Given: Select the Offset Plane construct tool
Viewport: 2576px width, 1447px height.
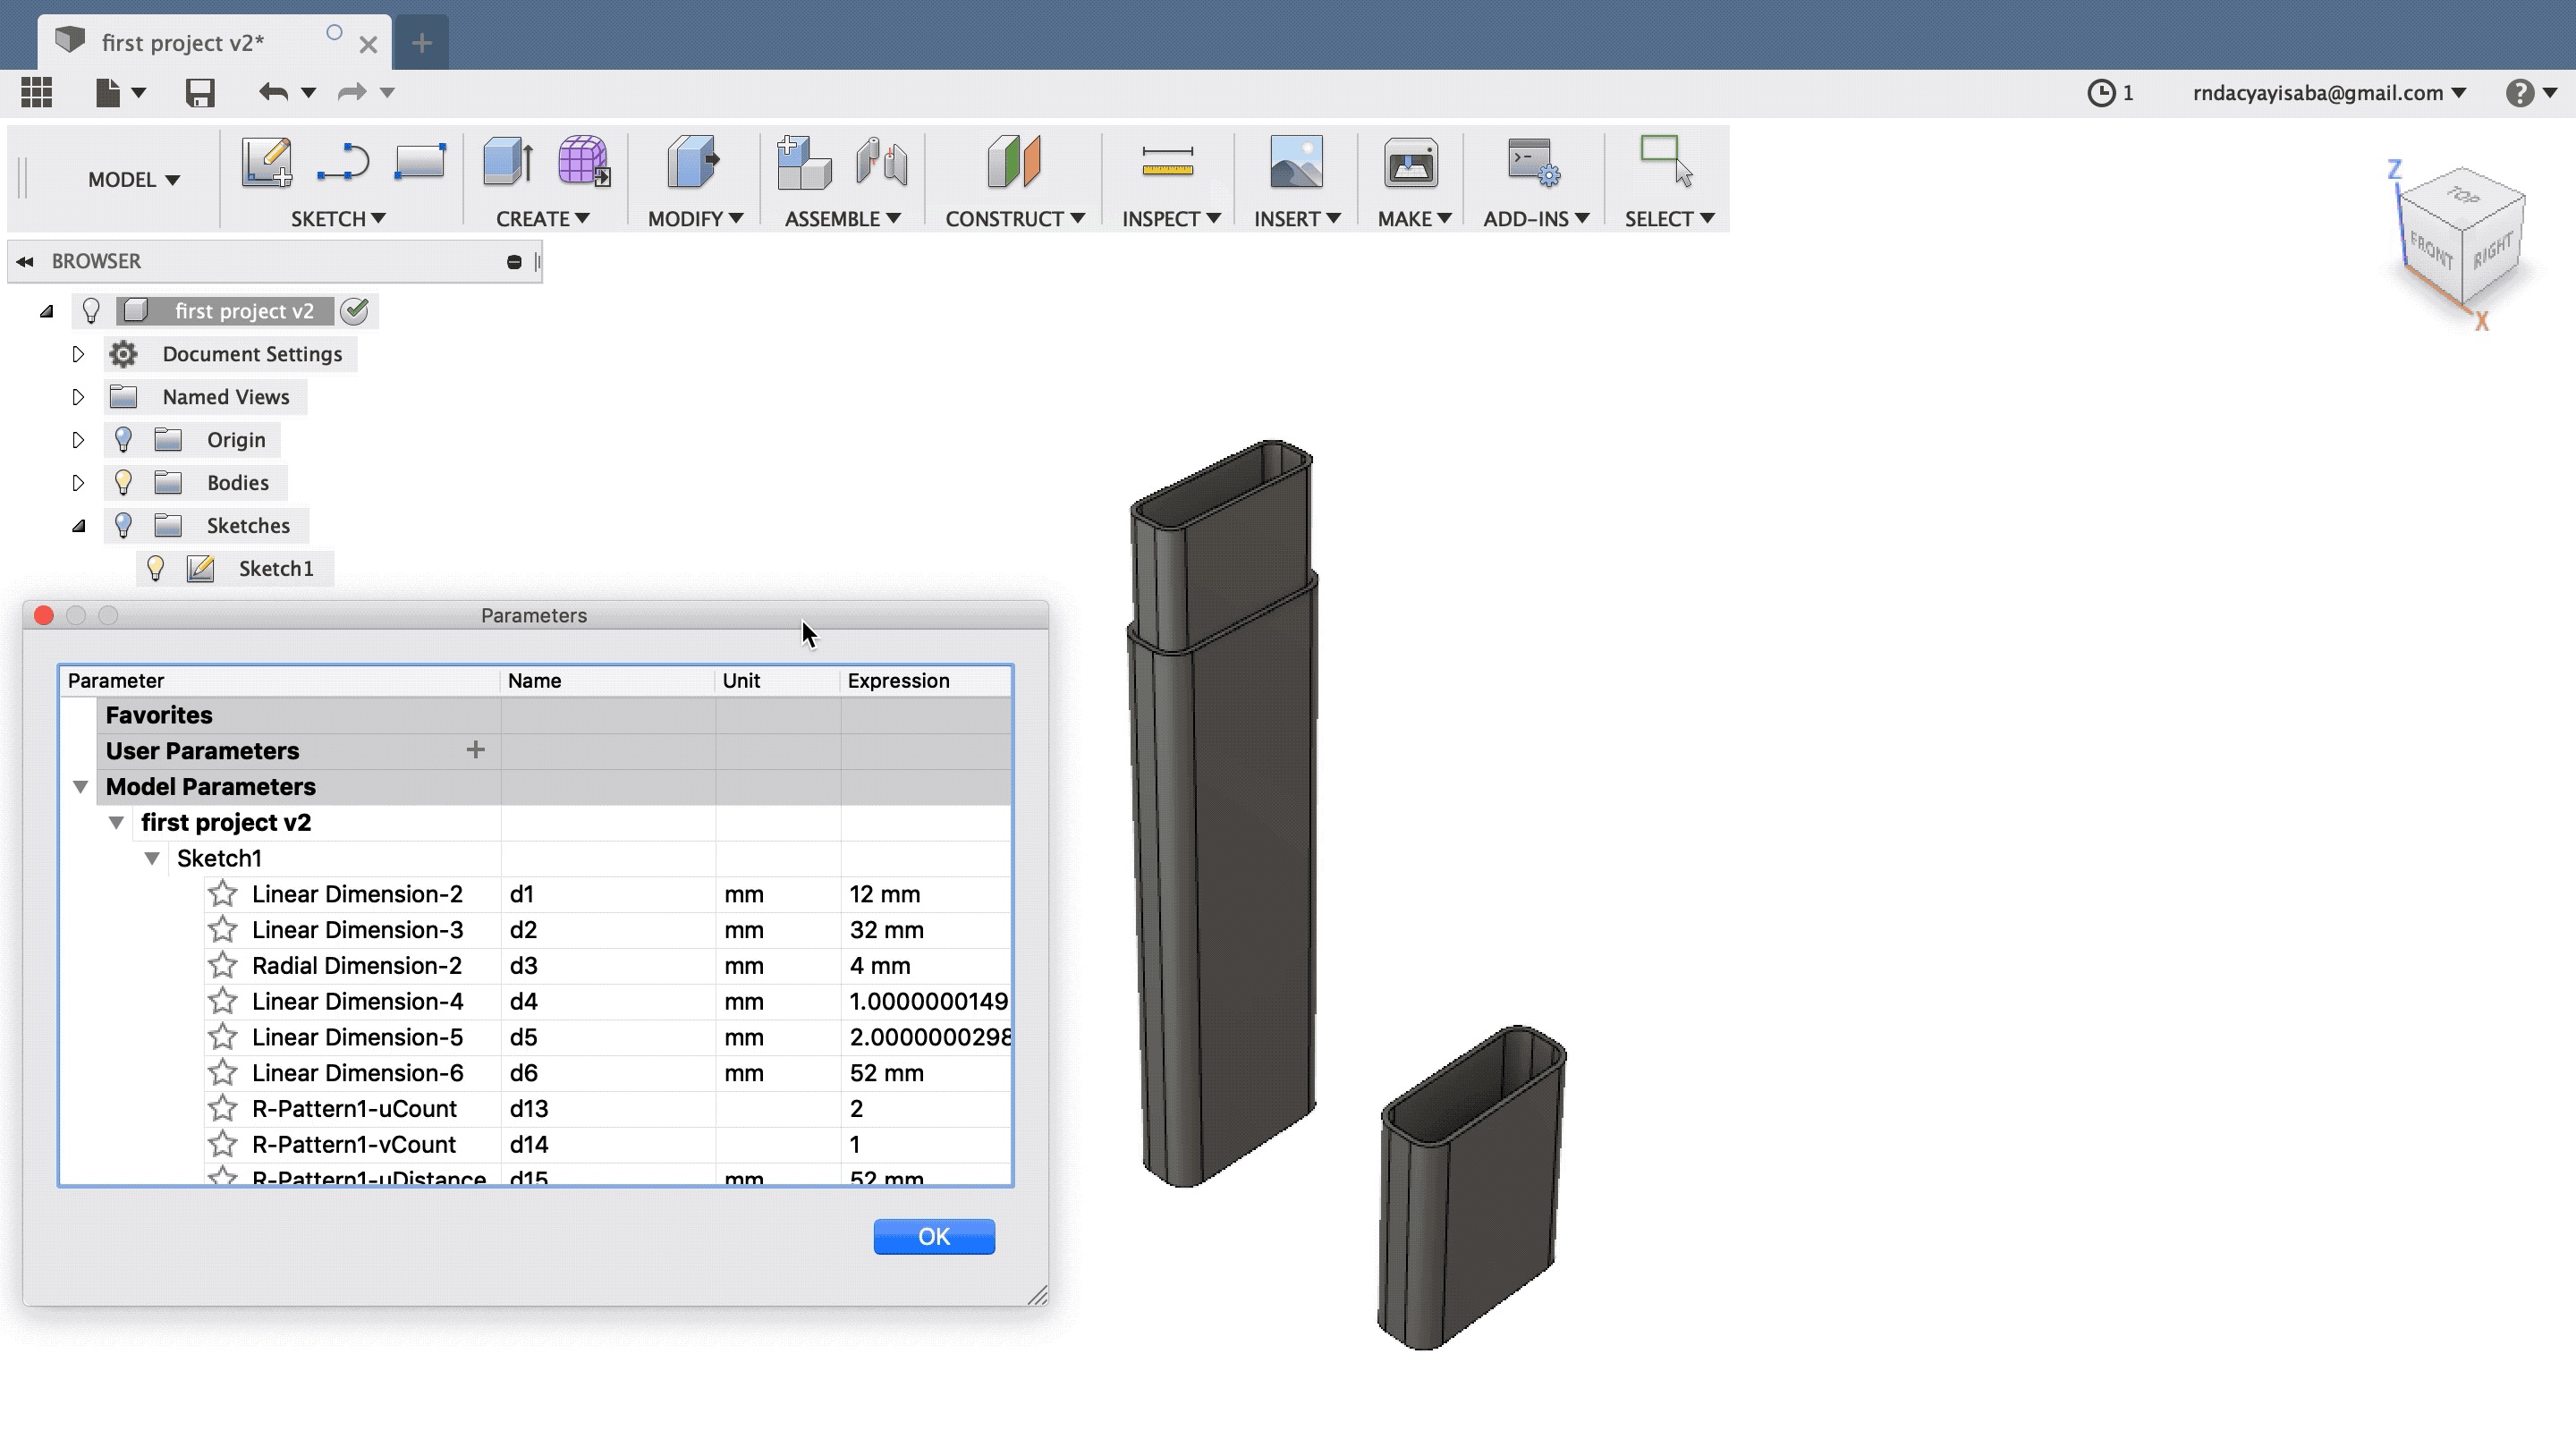Looking at the screenshot, I should (1014, 162).
